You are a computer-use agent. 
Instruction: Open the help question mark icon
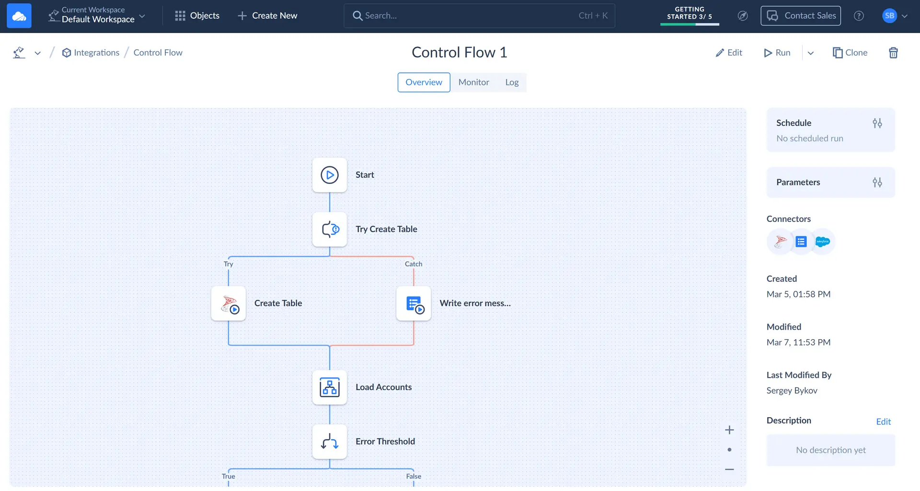click(859, 16)
